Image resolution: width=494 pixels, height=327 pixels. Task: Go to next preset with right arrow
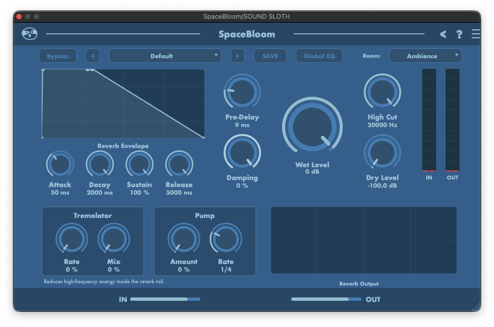[237, 56]
